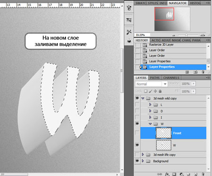The height and width of the screenshot is (176, 212).
Task: Create new fill or adjustment layer icon
Action: (x=181, y=174)
